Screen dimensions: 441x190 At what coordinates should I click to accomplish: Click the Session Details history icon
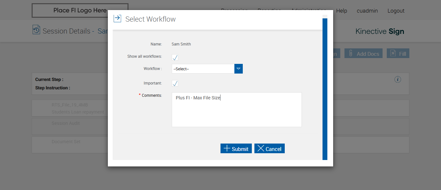pyautogui.click(x=36, y=30)
